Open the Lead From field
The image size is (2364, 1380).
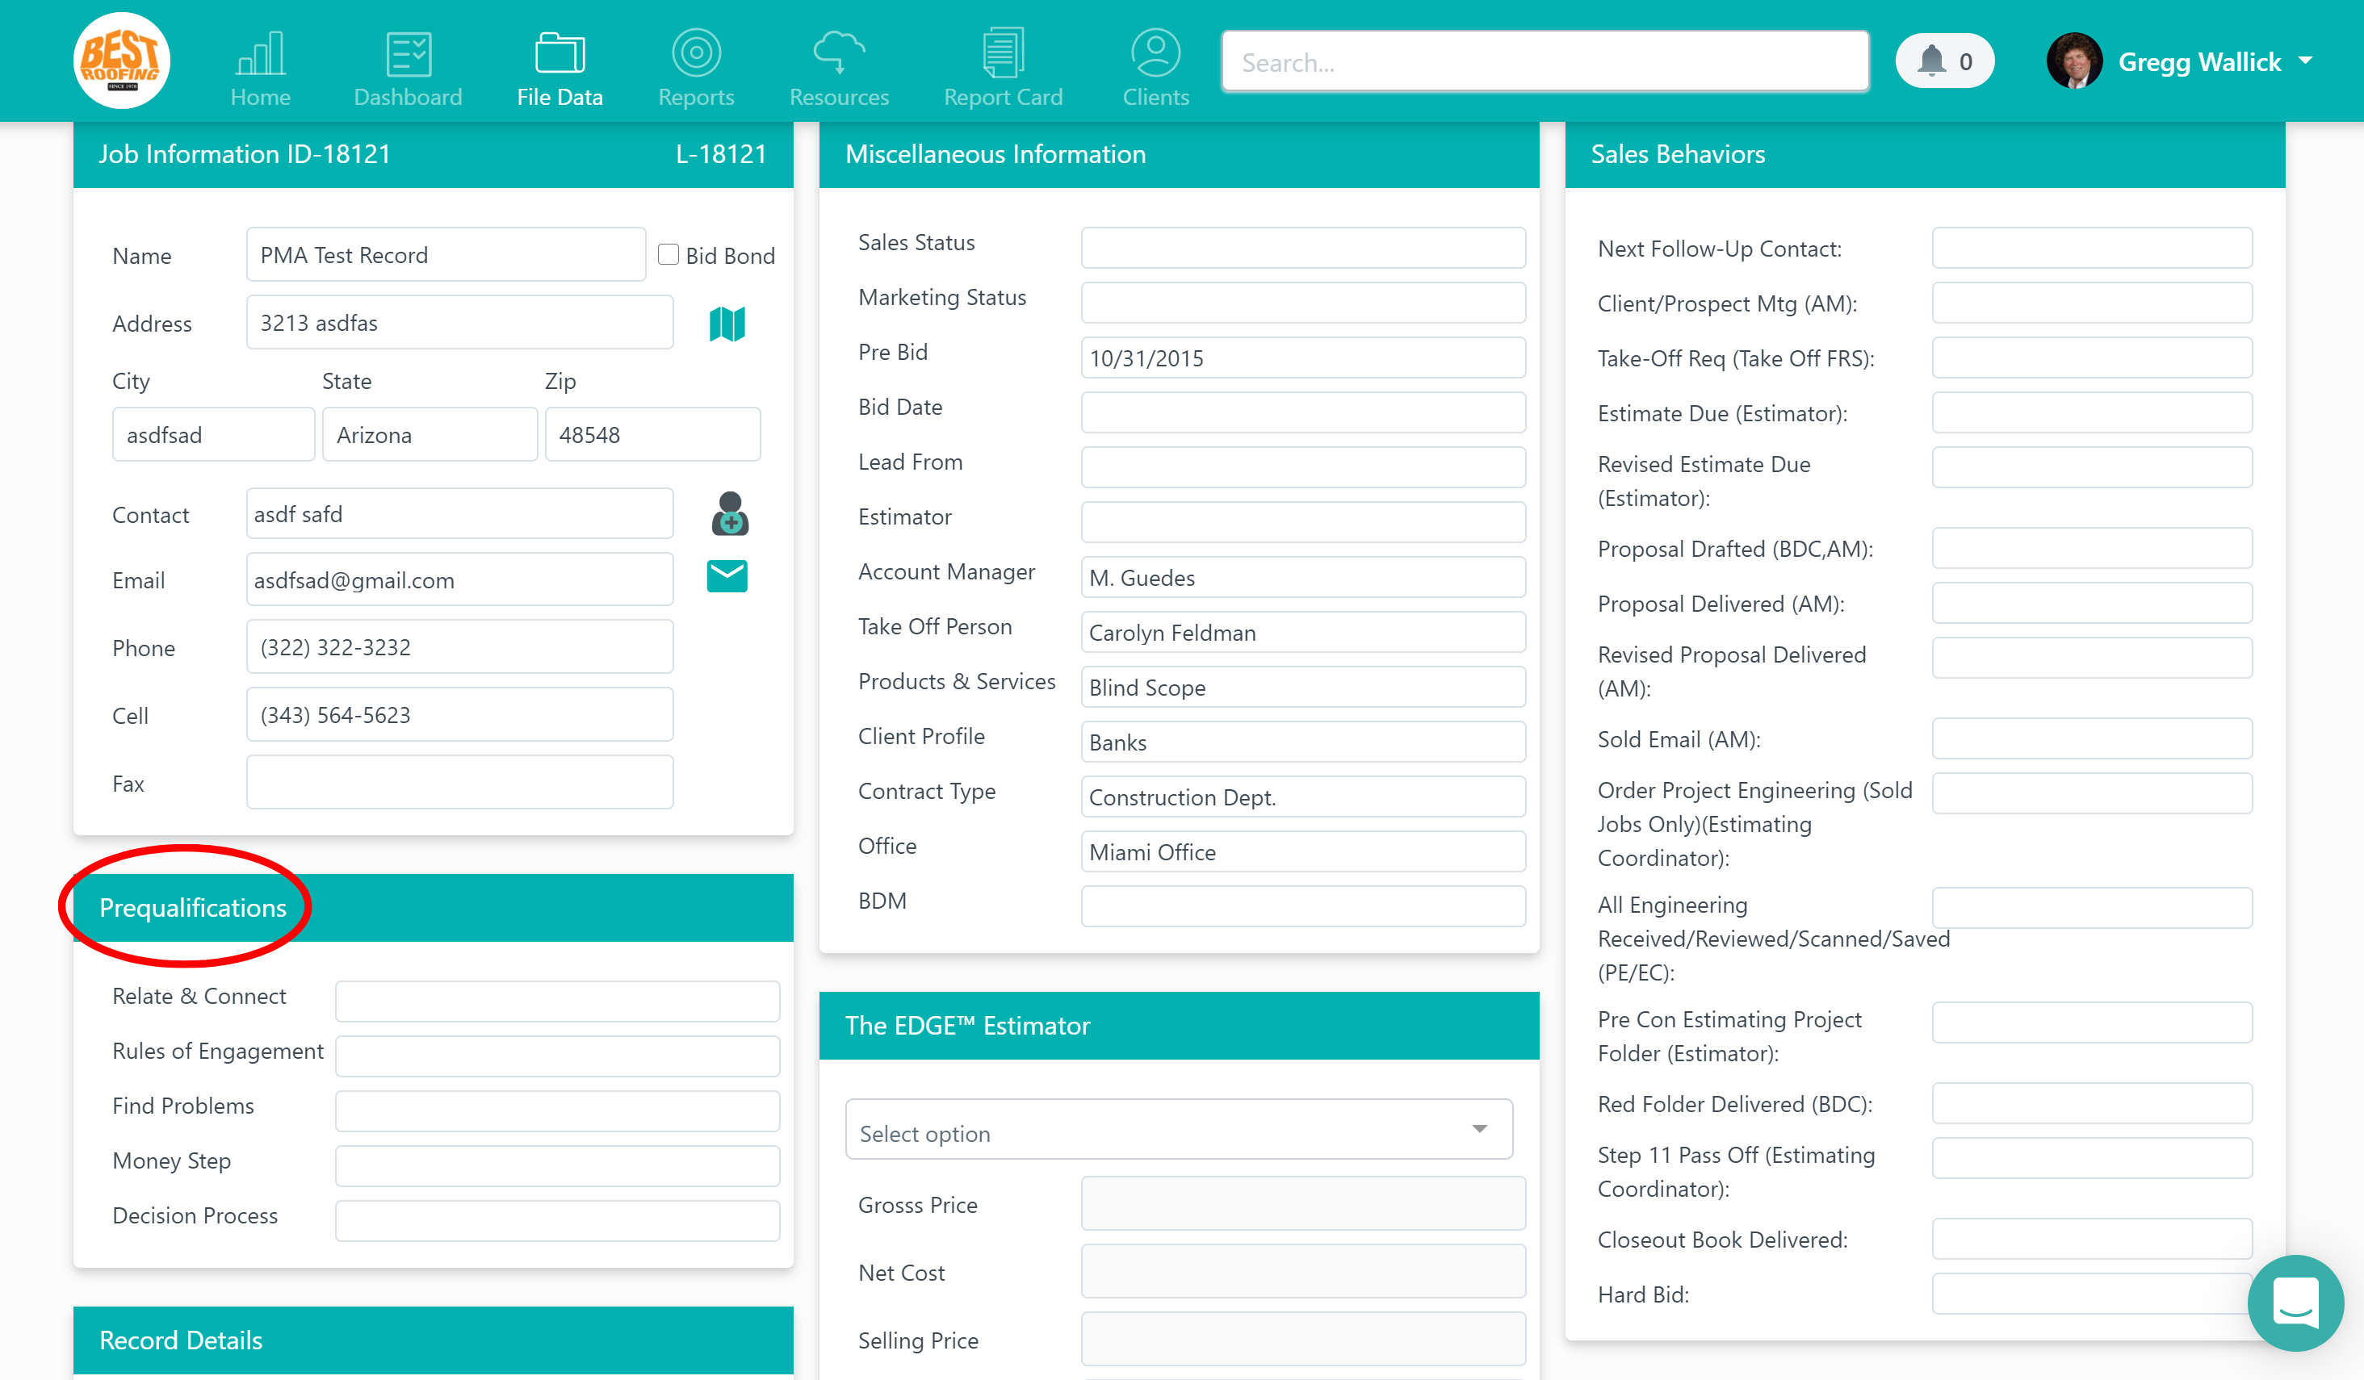tap(1303, 467)
